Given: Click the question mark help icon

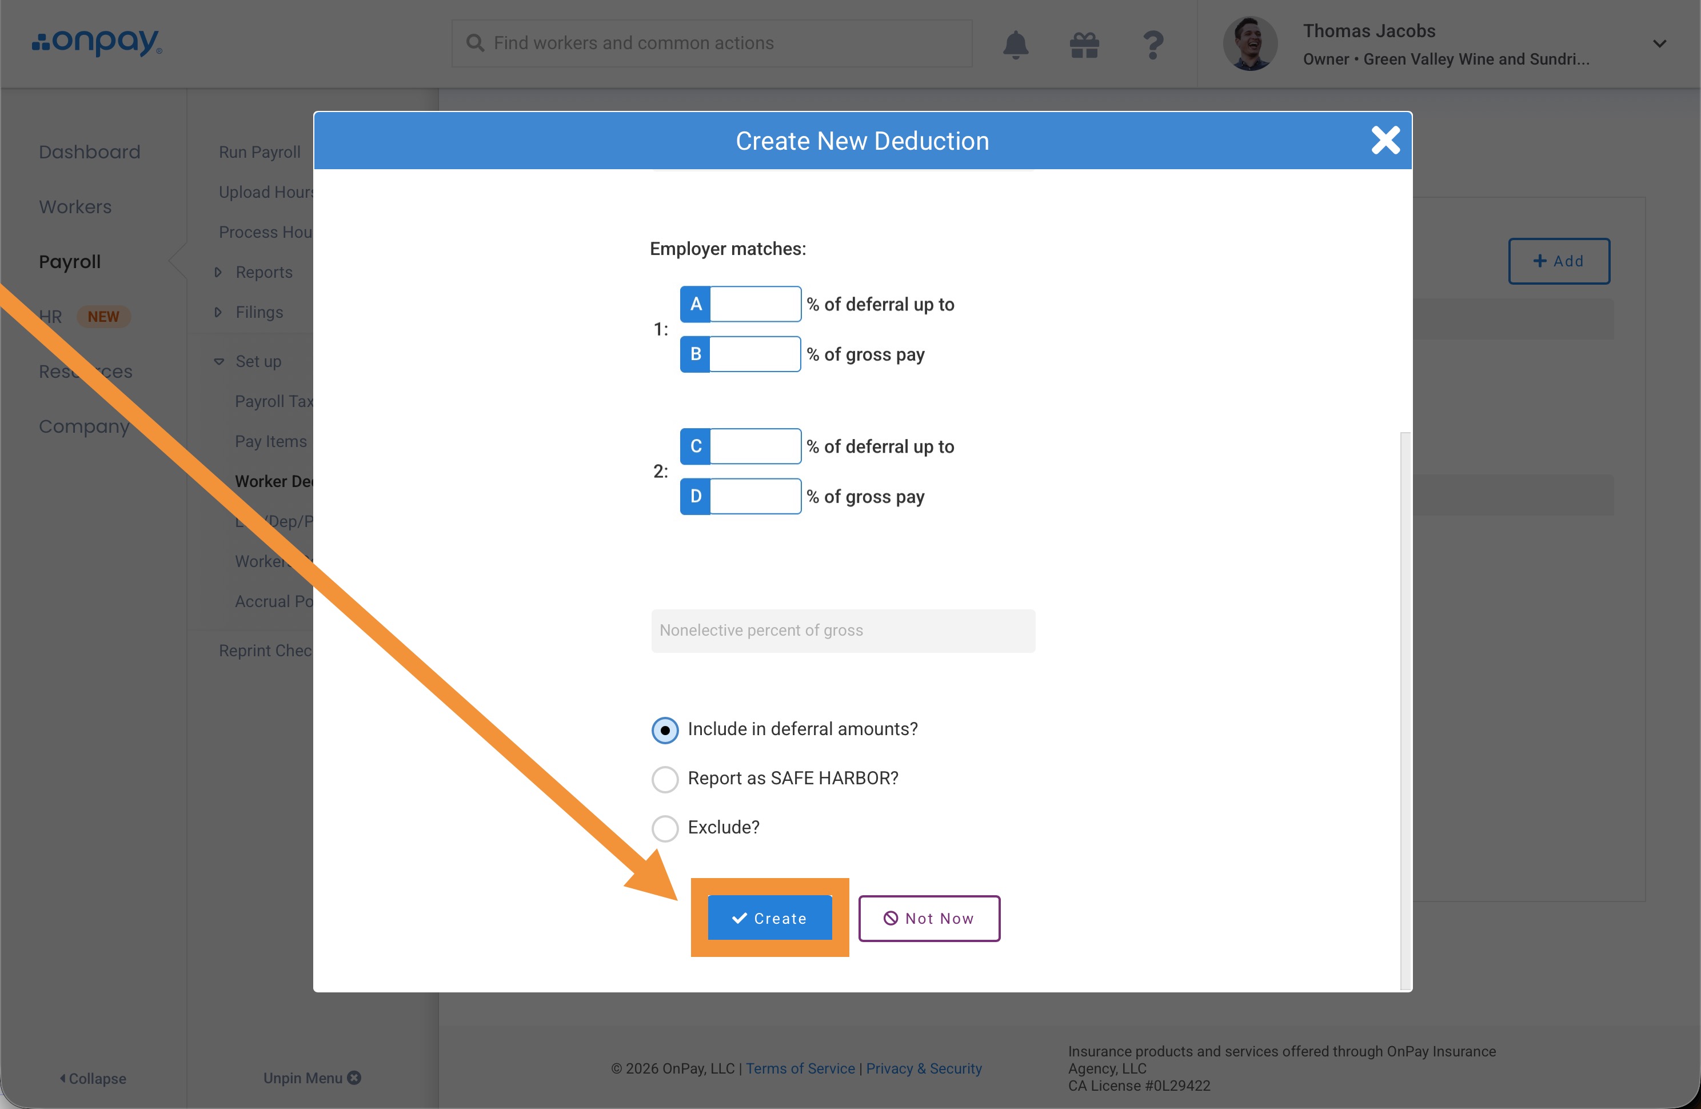Looking at the screenshot, I should [1152, 45].
